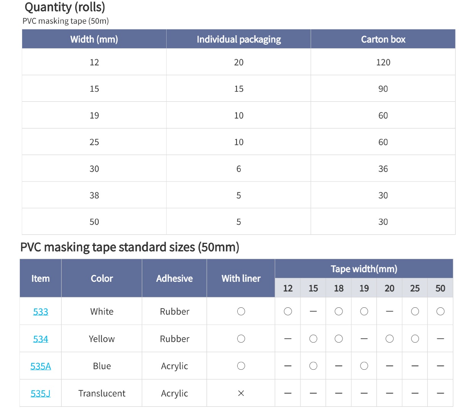Click the Quantity (rolls) heading
This screenshot has height=411, width=475.
pos(65,7)
